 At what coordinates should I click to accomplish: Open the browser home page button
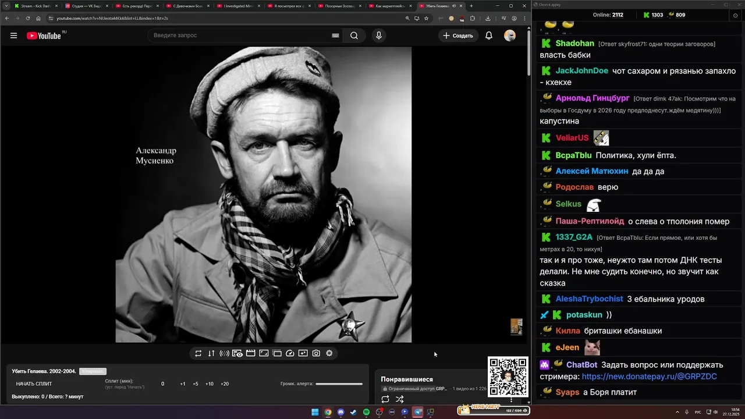38,18
